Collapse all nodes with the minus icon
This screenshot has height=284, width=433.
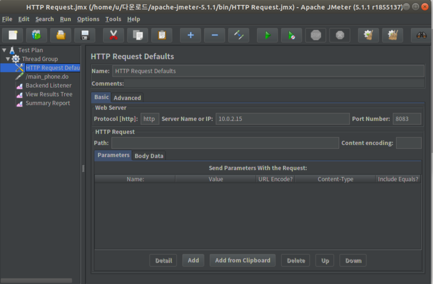click(215, 35)
